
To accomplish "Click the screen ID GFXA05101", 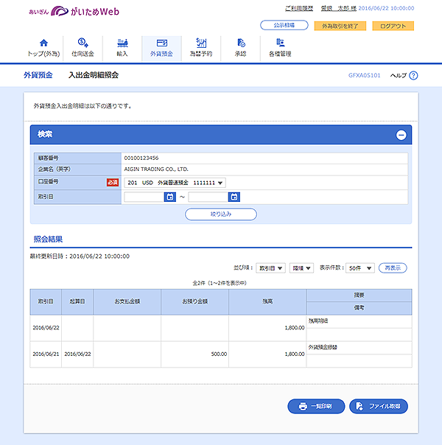I will click(x=364, y=75).
